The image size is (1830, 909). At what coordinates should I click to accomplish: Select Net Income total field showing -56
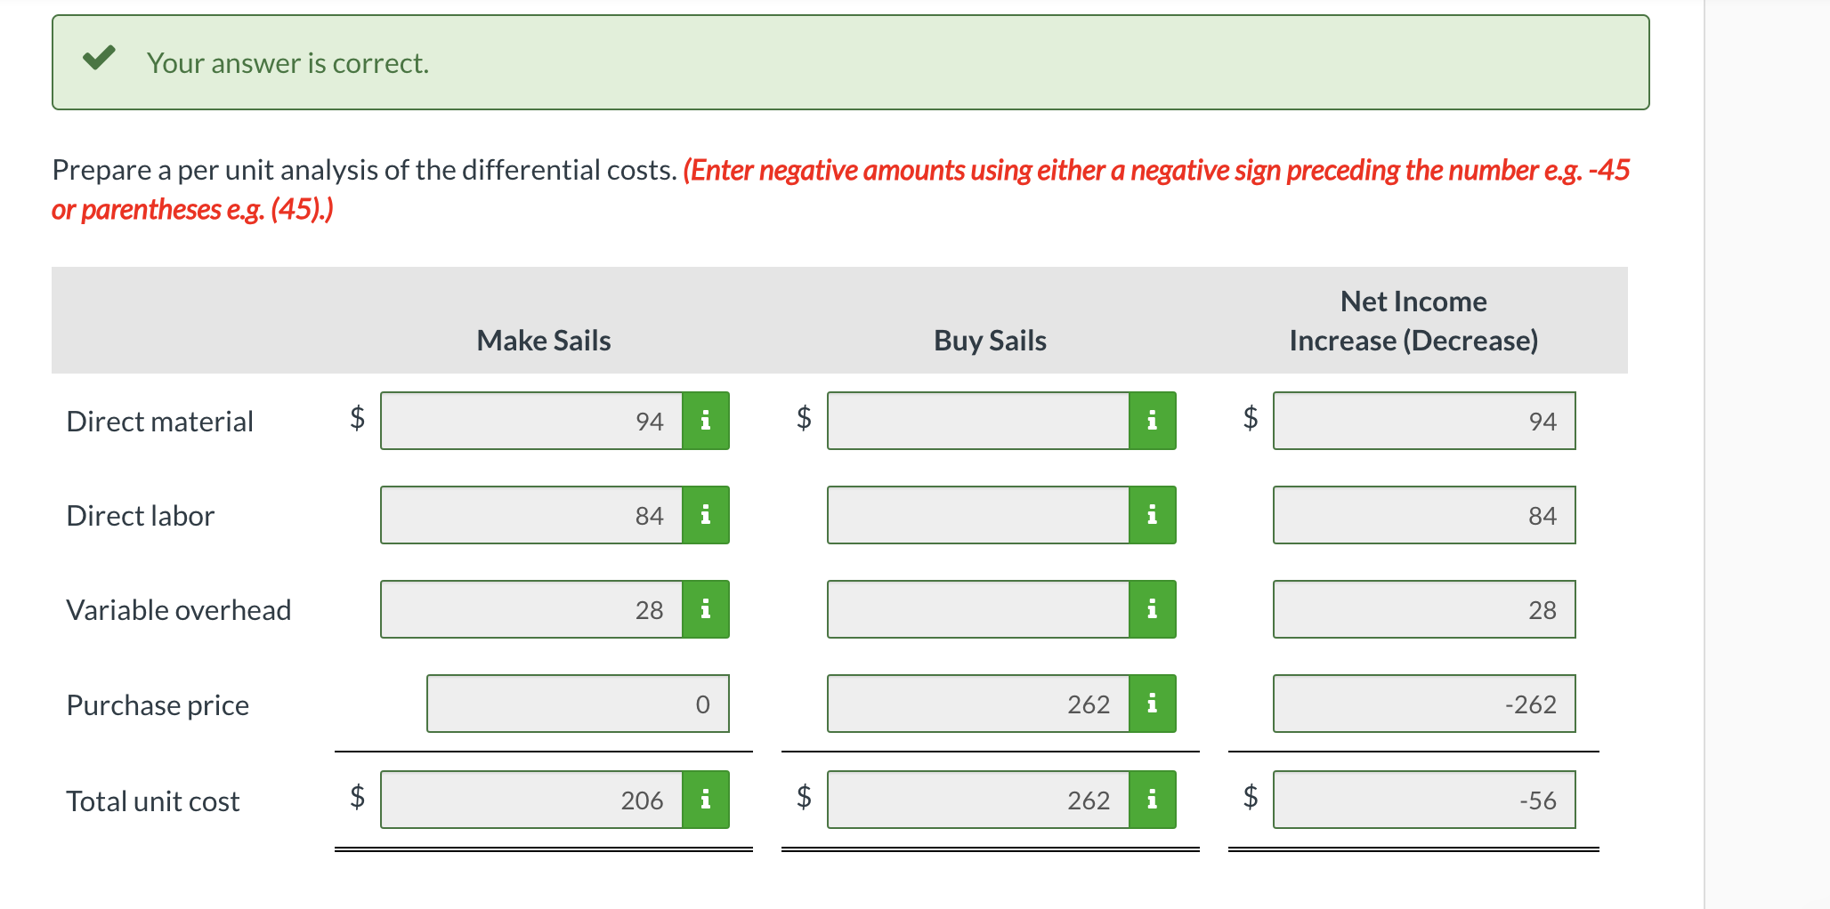click(1422, 800)
